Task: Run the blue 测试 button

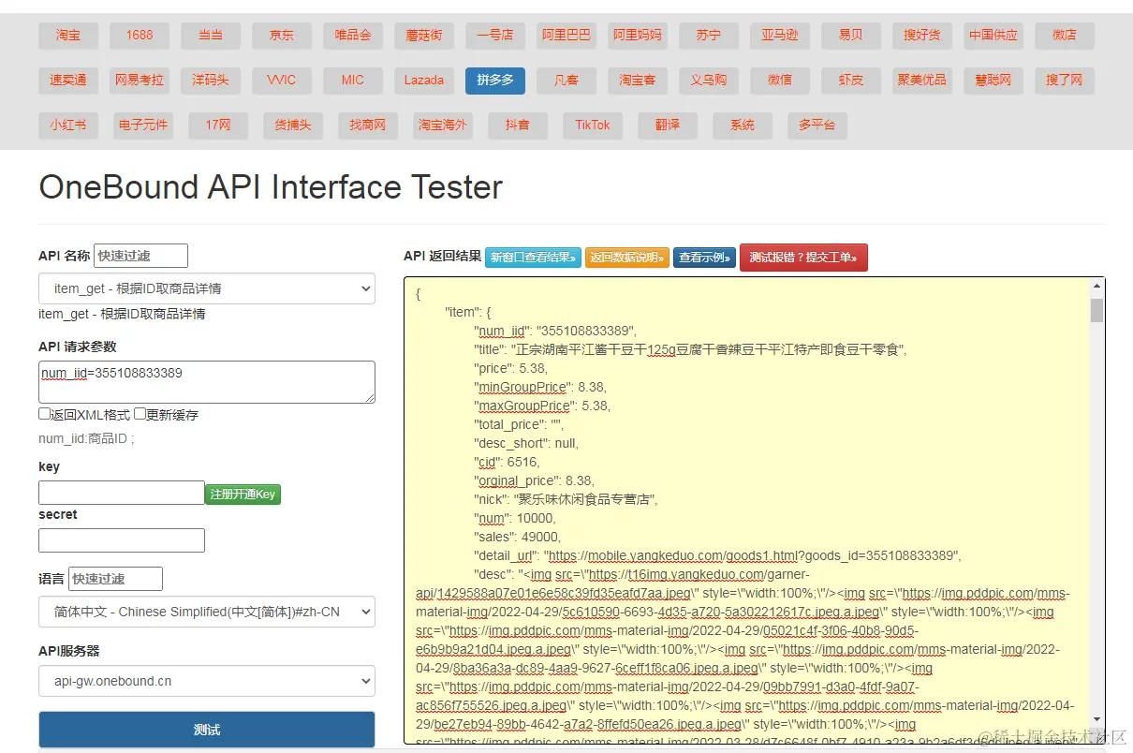Action: coord(207,730)
